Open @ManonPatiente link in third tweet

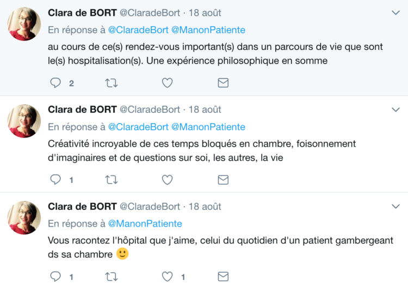[145, 223]
